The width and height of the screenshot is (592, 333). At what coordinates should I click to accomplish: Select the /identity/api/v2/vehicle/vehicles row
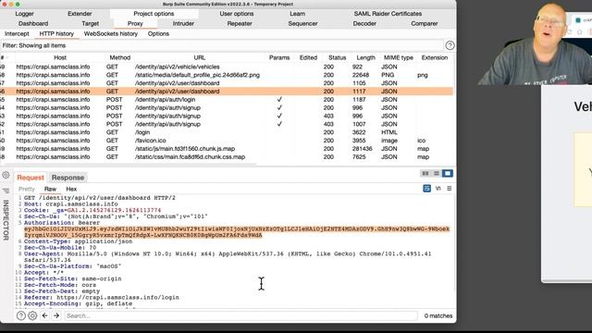(227, 67)
